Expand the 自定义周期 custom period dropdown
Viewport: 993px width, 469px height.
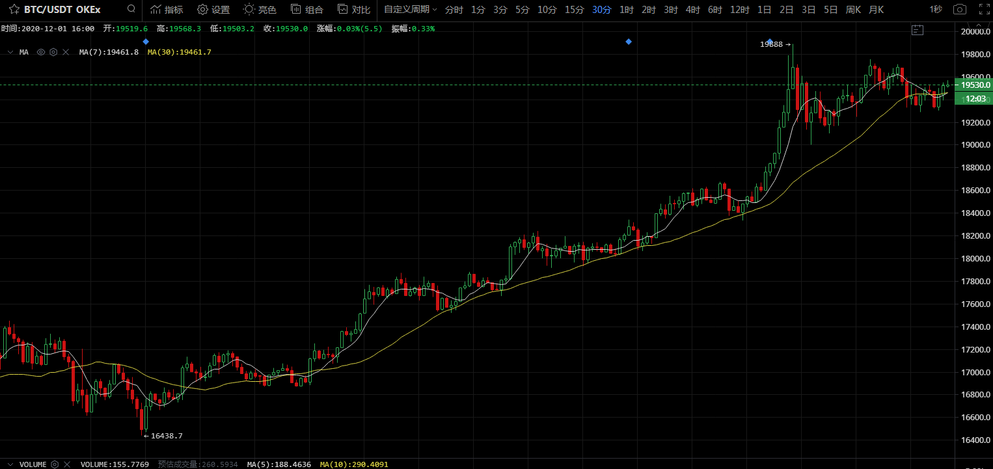[x=410, y=10]
